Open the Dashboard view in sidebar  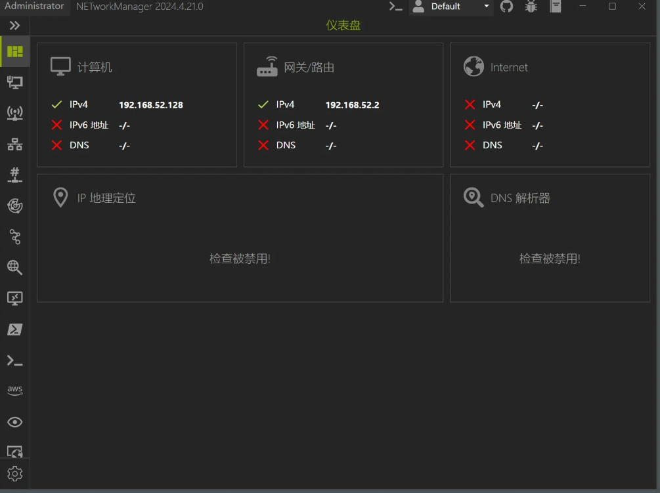[x=15, y=51]
